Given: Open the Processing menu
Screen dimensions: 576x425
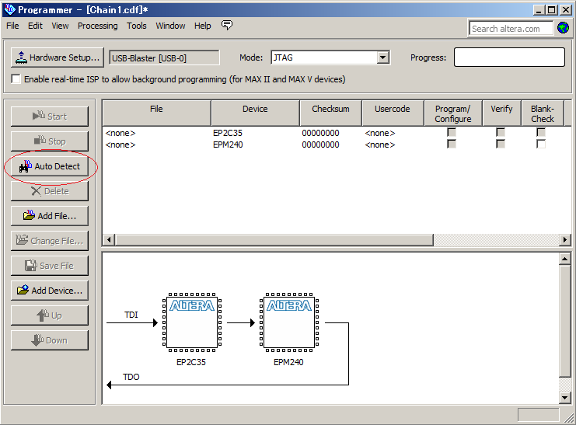Looking at the screenshot, I should coord(98,26).
